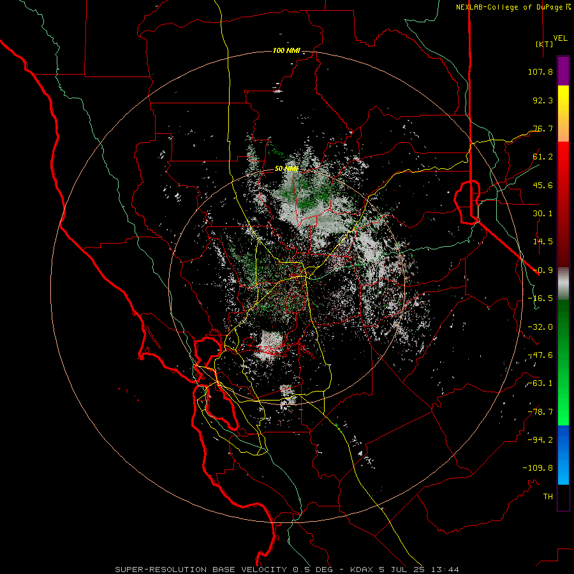
Task: Click the -94.2 velocity scale value
Action: point(540,439)
